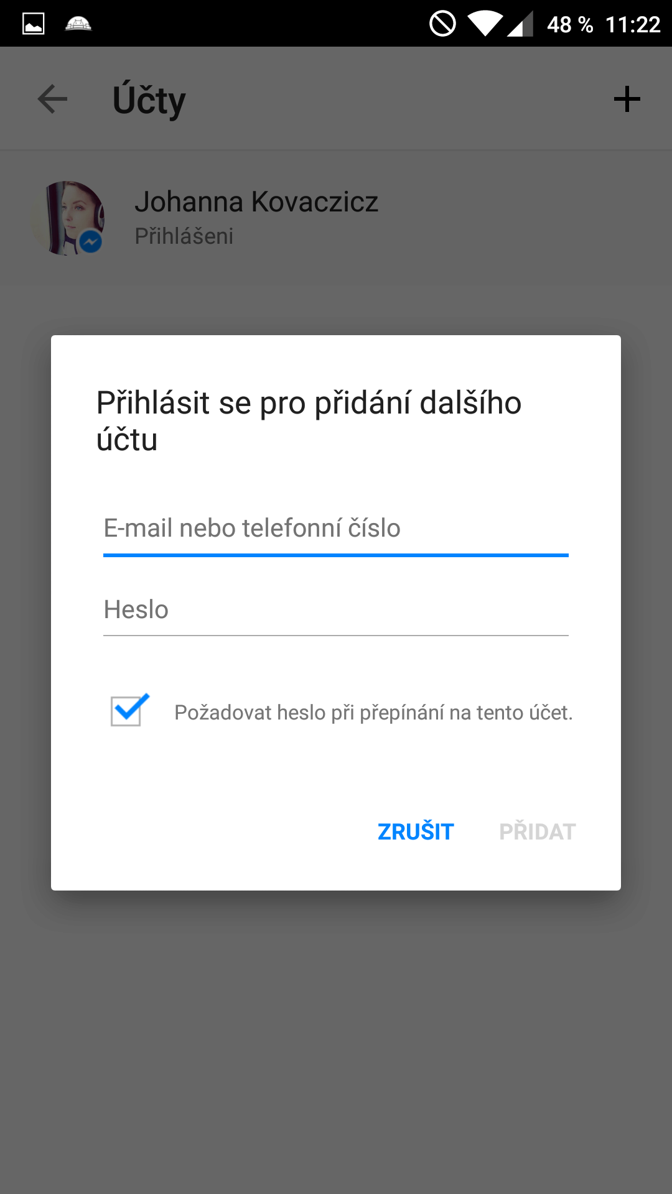Tap the dialog title Přihlásit se pro přidání
This screenshot has width=672, height=1194.
(309, 421)
